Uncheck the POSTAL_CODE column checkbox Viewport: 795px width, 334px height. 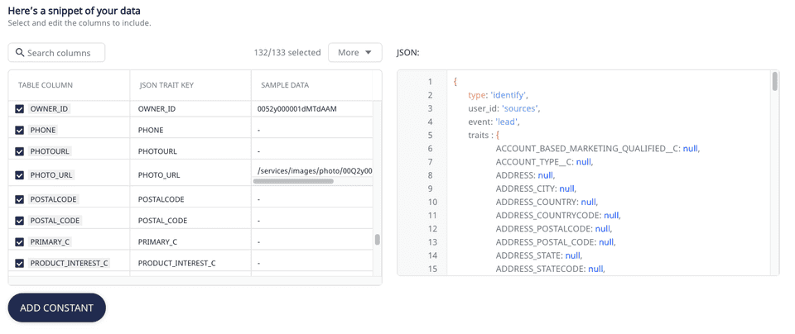[20, 222]
